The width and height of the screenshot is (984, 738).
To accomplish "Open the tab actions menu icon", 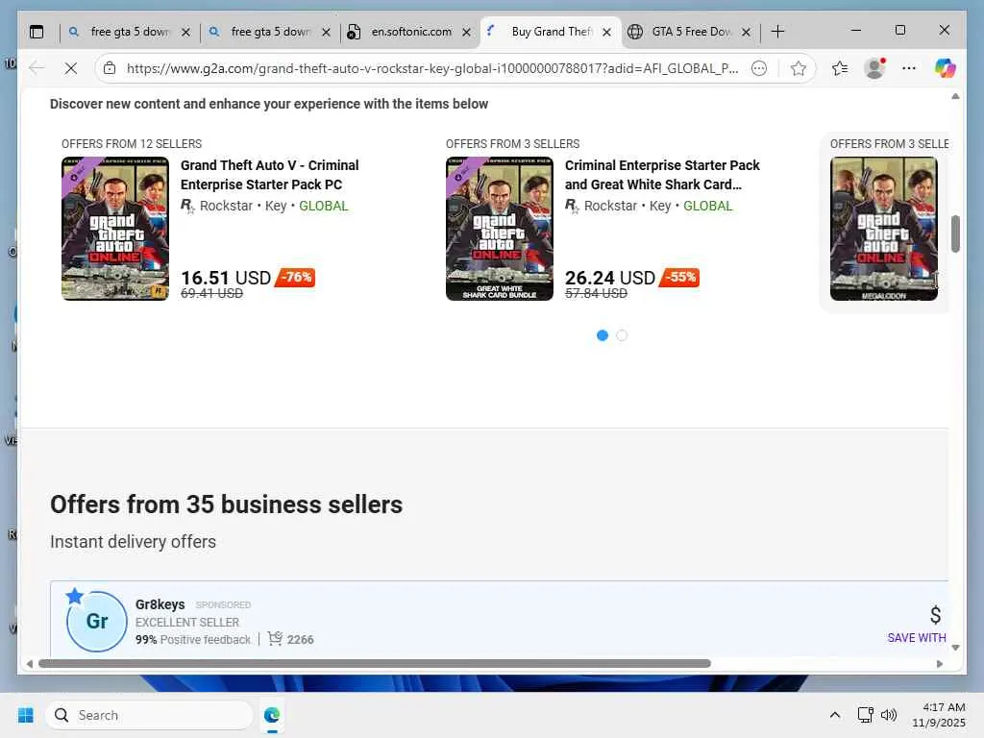I will 37,32.
